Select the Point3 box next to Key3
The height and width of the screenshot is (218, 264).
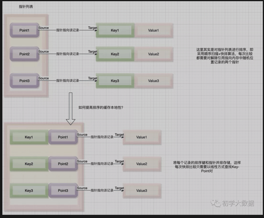pyautogui.click(x=63, y=191)
